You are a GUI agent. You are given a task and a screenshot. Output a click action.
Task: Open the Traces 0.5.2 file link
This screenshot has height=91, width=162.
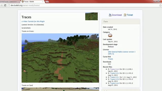(x=115, y=73)
